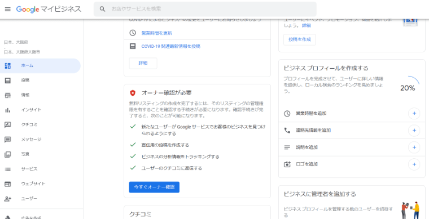The height and width of the screenshot is (219, 429).
Task: Click the メッセージ chat icon
Action: (8, 140)
